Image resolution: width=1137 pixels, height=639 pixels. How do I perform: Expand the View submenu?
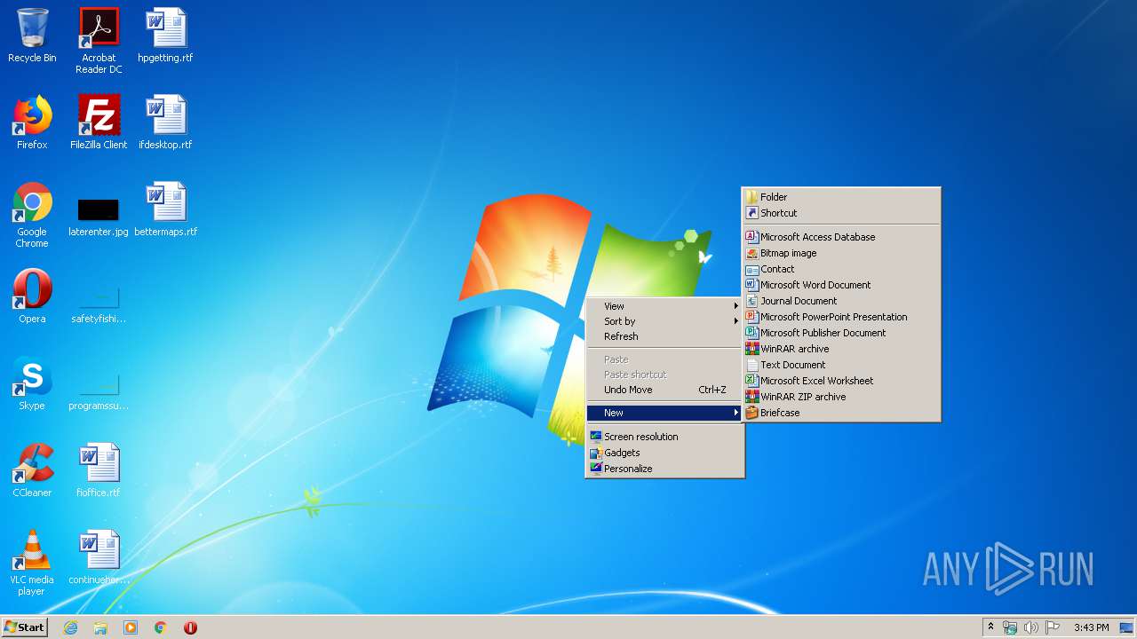[x=664, y=306]
